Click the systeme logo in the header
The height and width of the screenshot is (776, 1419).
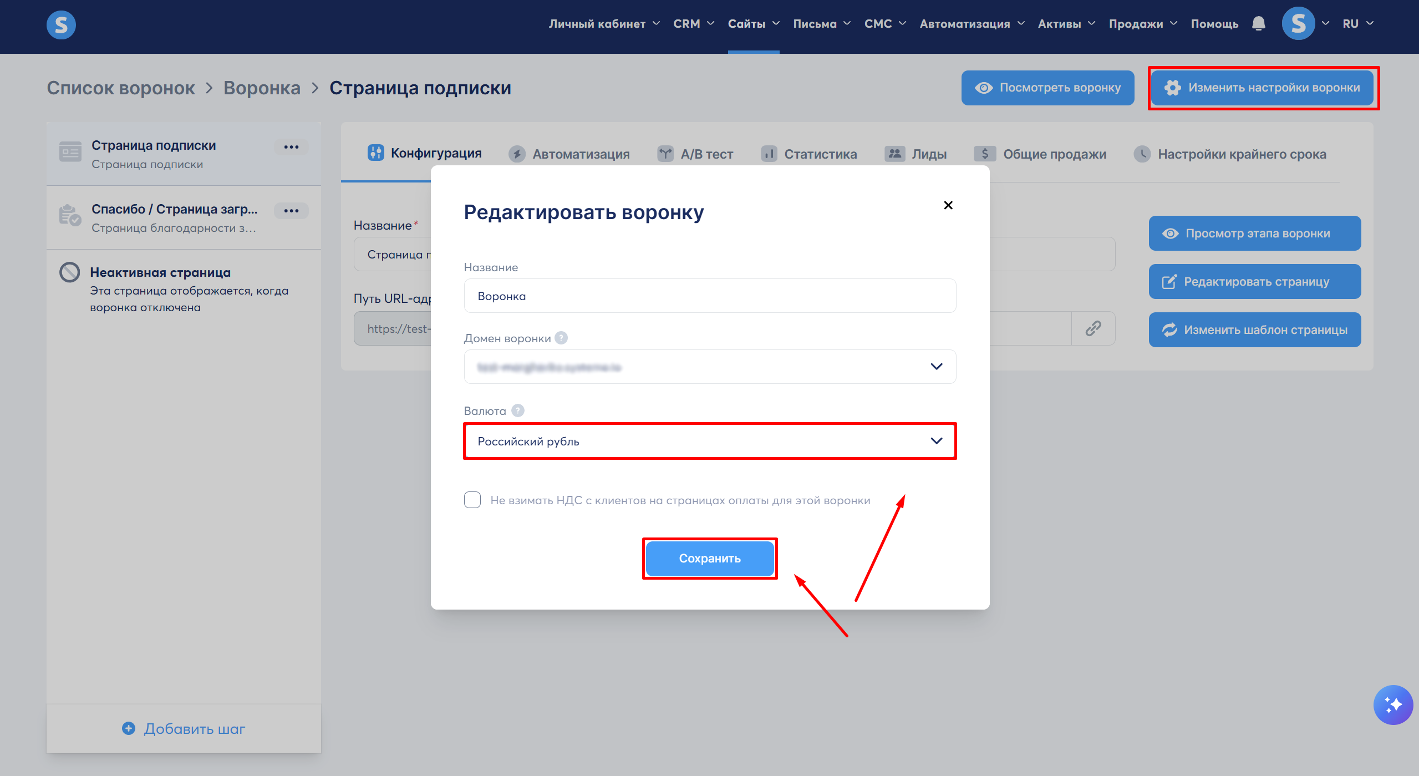point(61,25)
